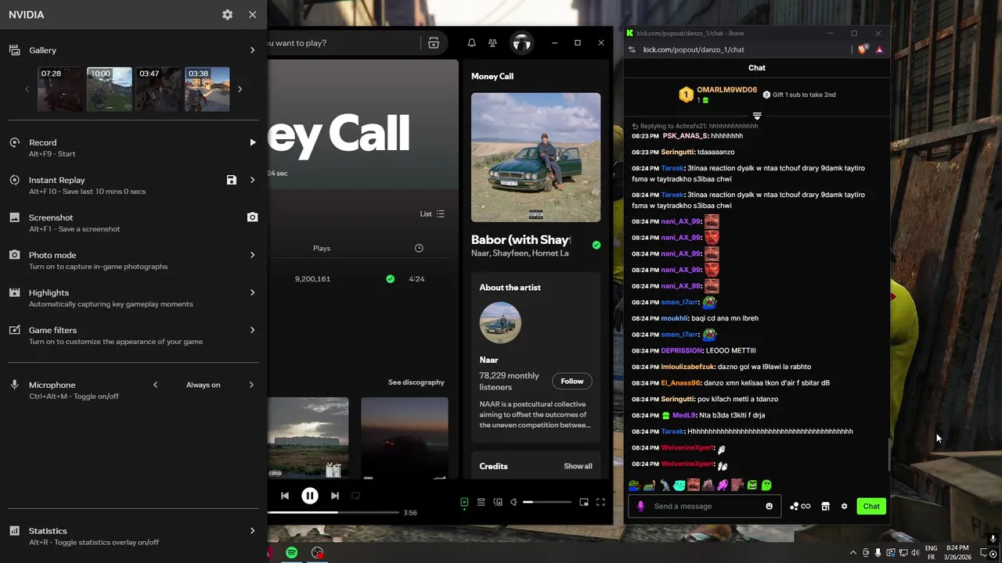Image resolution: width=1002 pixels, height=563 pixels.
Task: Click Brave Rewards triangle icon
Action: [879, 49]
